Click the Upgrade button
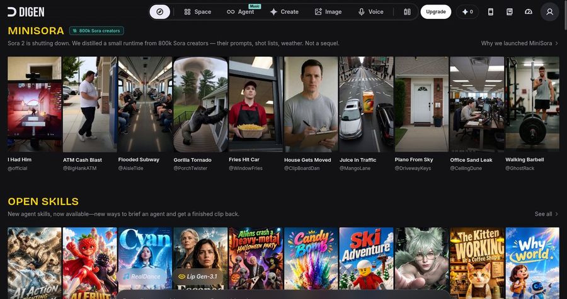This screenshot has height=299, width=567. [436, 12]
